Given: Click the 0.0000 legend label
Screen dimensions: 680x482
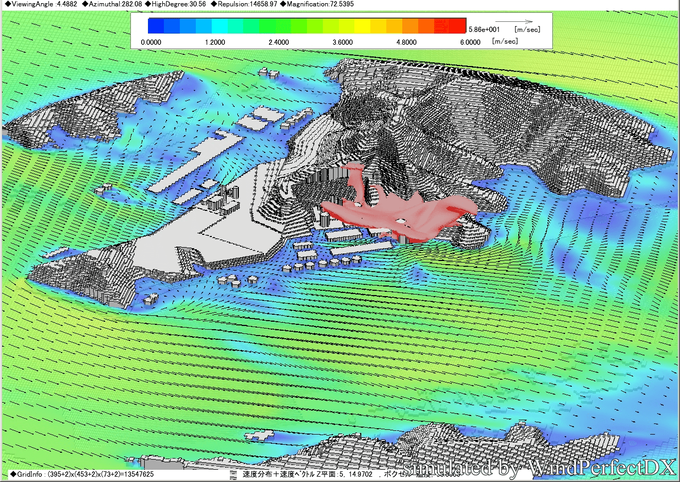Looking at the screenshot, I should 152,42.
